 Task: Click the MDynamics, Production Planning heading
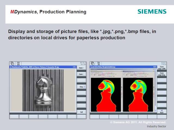[x=48, y=12]
